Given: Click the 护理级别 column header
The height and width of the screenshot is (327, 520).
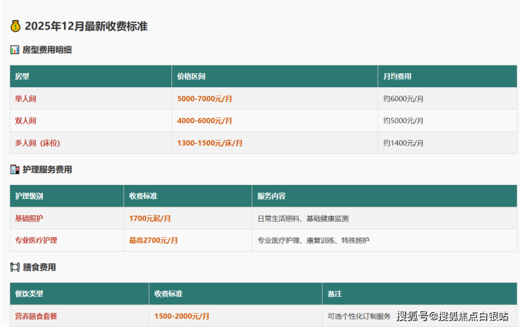Looking at the screenshot, I should [30, 195].
